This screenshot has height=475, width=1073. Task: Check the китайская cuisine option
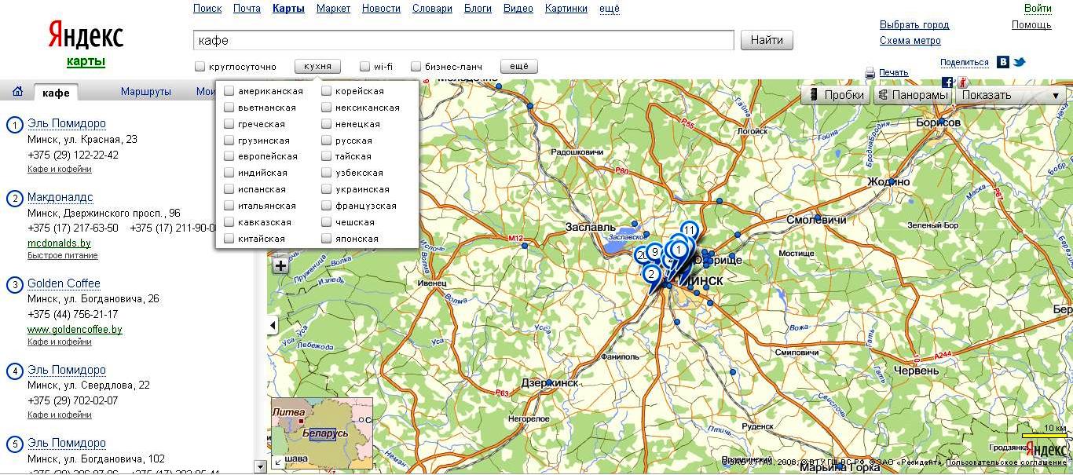pos(229,239)
